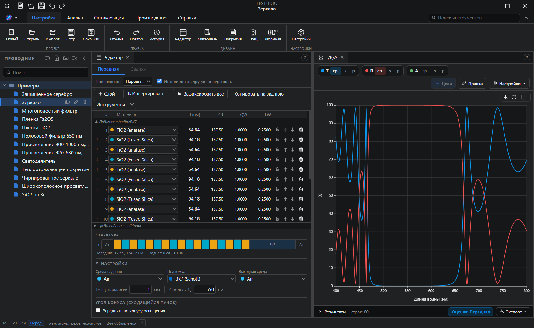Delete layer 3 TiO2 with trash icon
The height and width of the screenshot is (328, 534).
[x=301, y=150]
